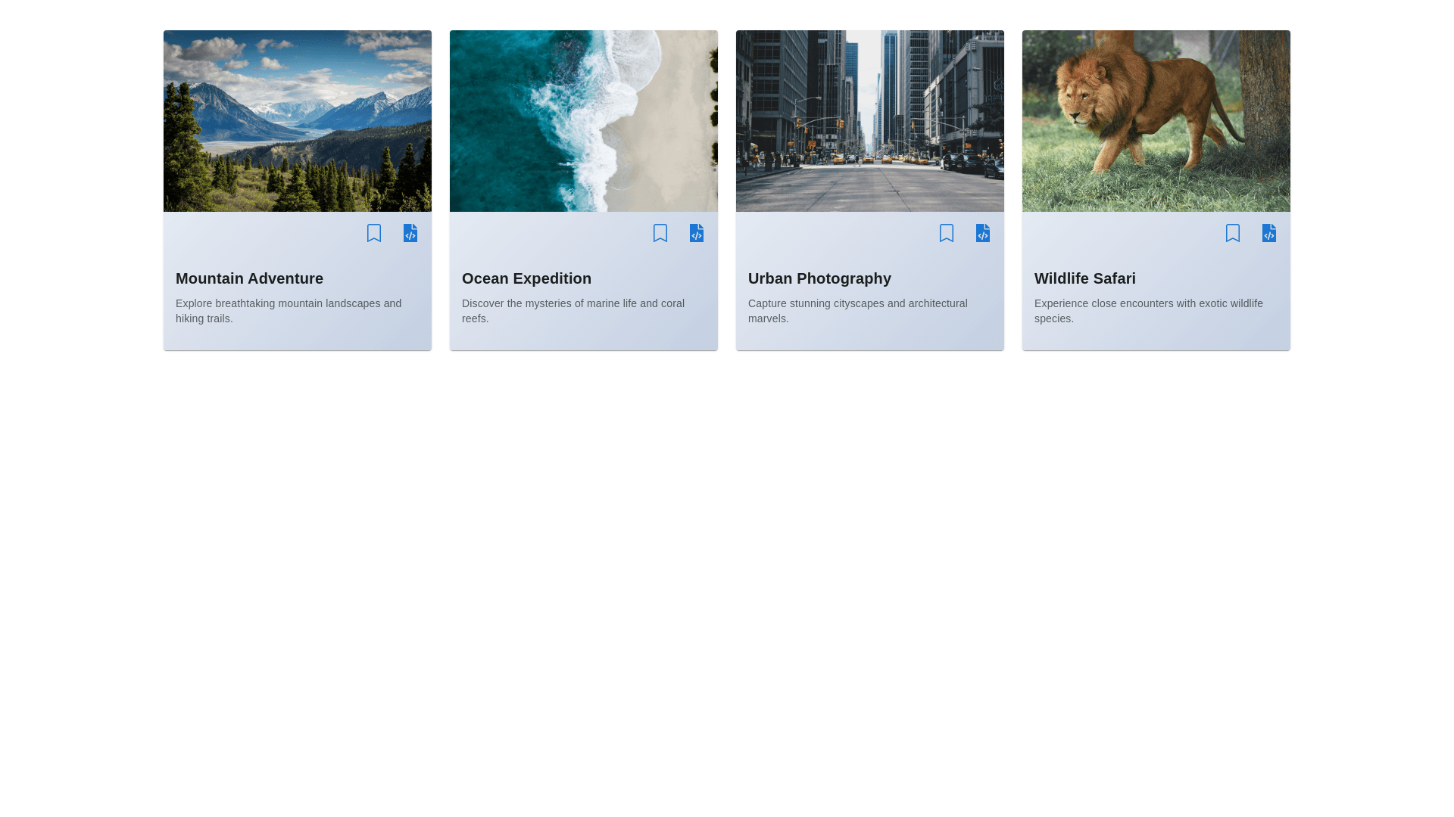Click the Wildlife Safari title
The width and height of the screenshot is (1454, 817).
coord(1084,278)
